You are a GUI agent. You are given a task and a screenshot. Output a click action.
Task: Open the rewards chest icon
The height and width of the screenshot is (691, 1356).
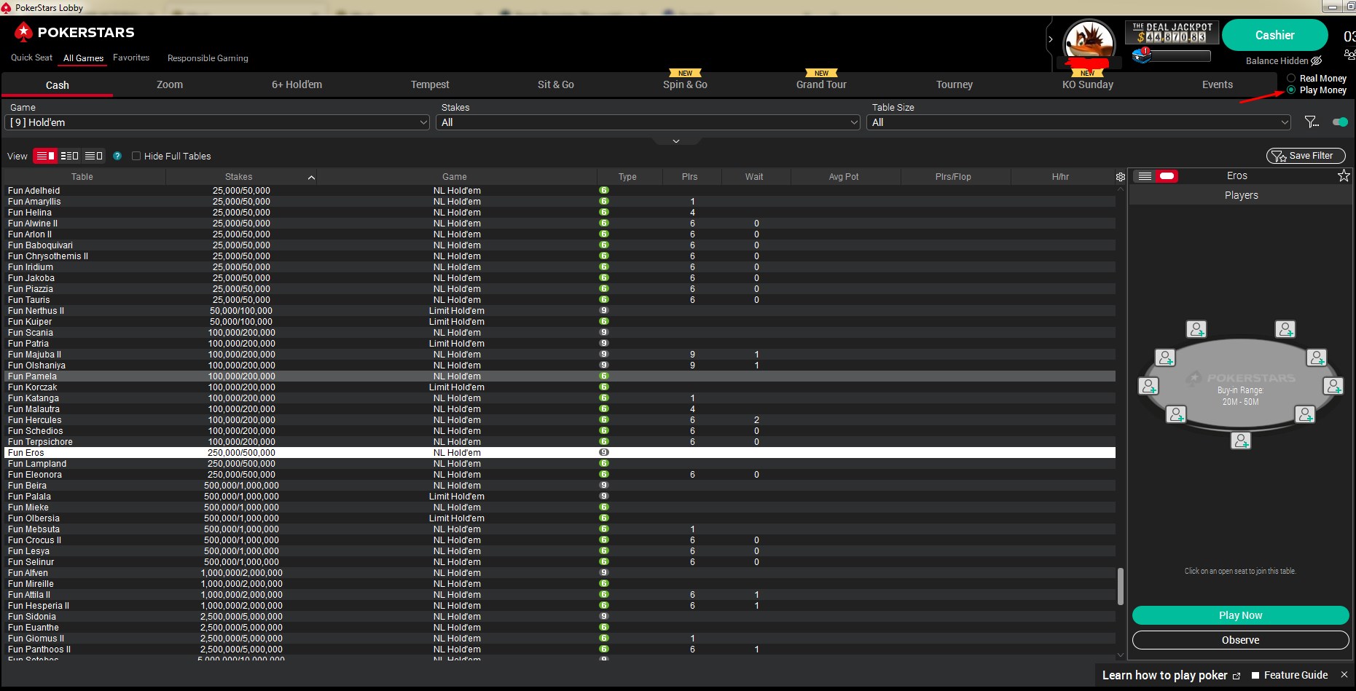(1142, 55)
